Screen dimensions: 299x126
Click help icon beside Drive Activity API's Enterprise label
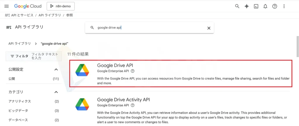(x=133, y=105)
